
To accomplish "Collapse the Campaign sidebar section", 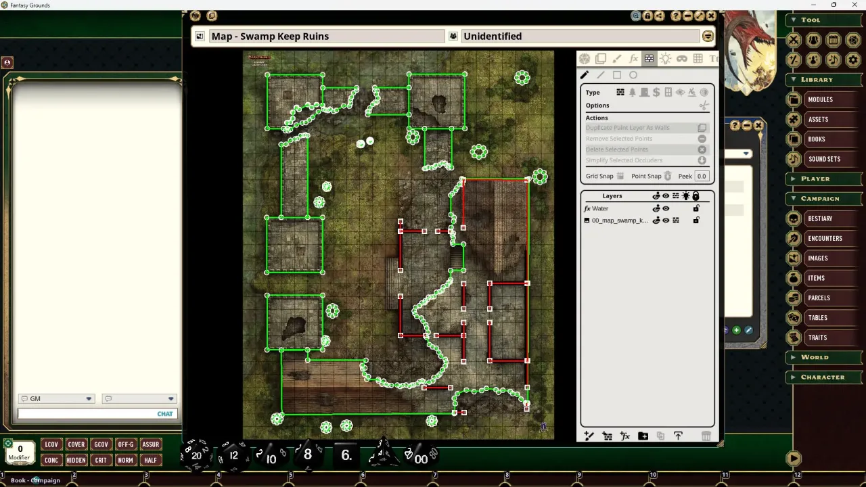I will (823, 199).
